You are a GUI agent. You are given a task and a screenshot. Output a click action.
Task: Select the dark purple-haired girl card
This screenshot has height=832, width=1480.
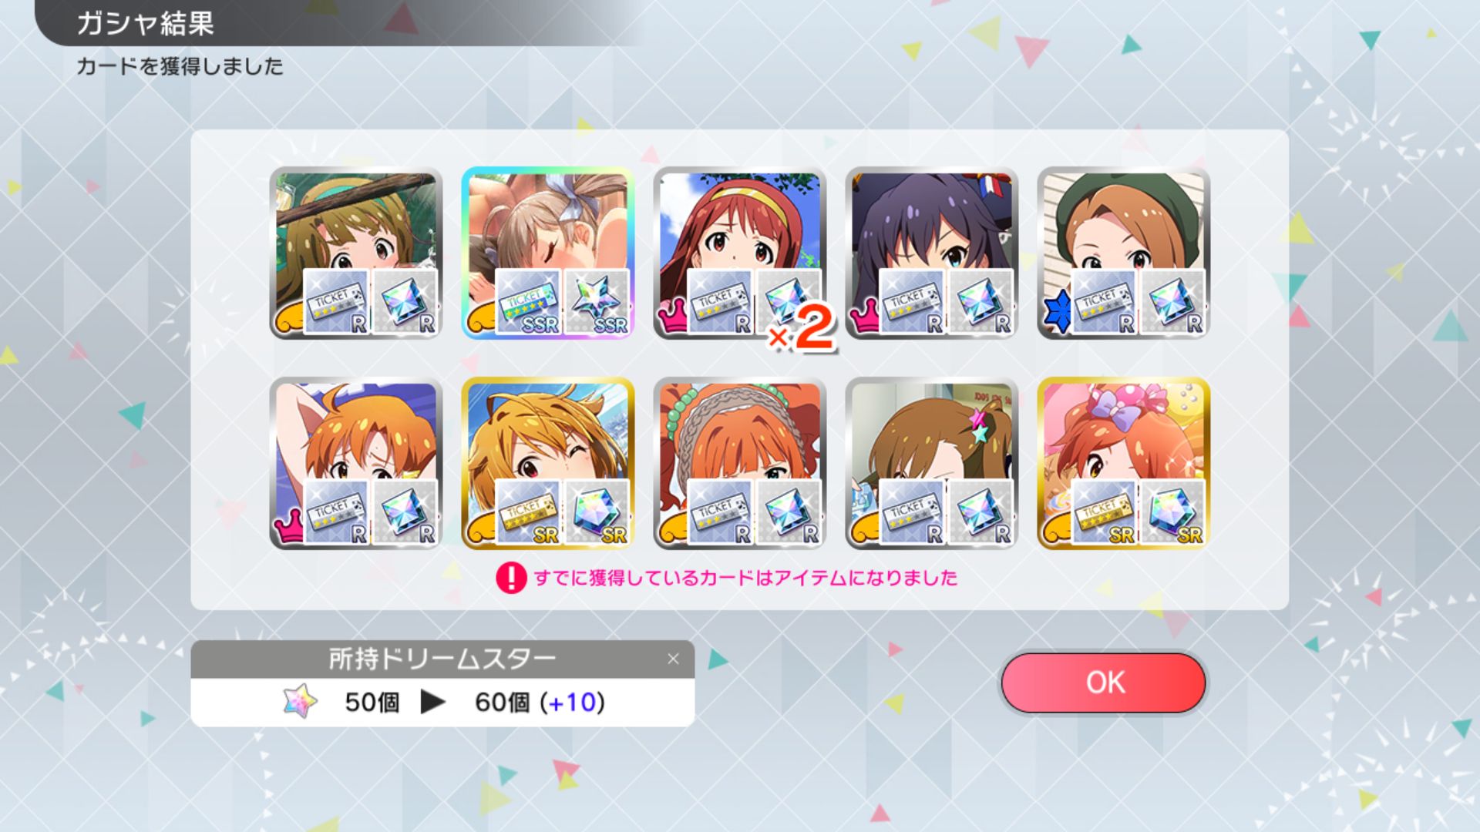pos(931,253)
